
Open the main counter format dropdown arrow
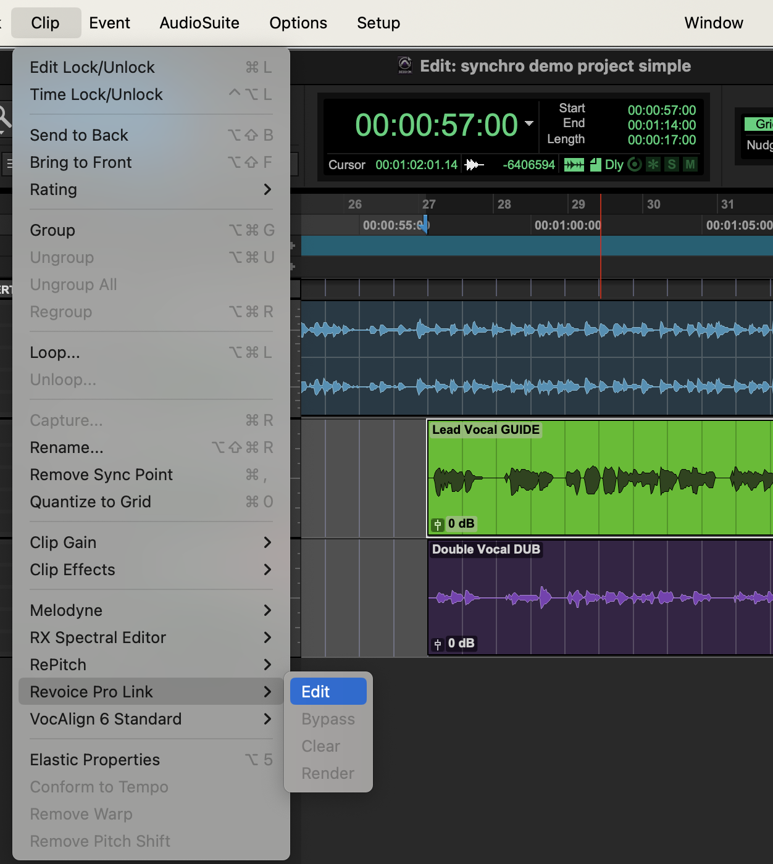(529, 123)
